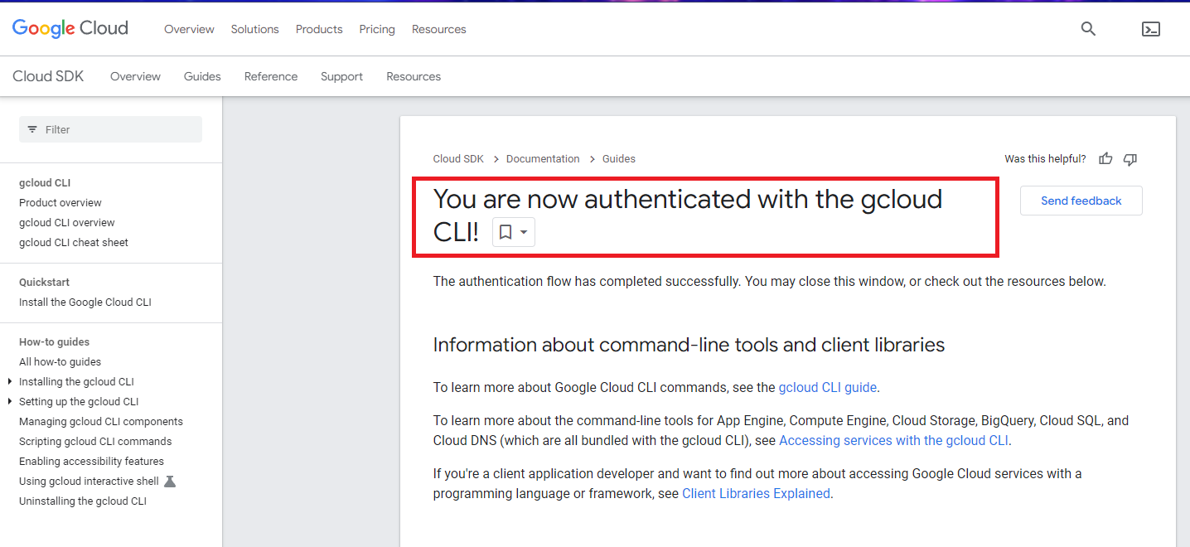This screenshot has height=547, width=1190.
Task: Open Product overview in sidebar
Action: coord(60,203)
